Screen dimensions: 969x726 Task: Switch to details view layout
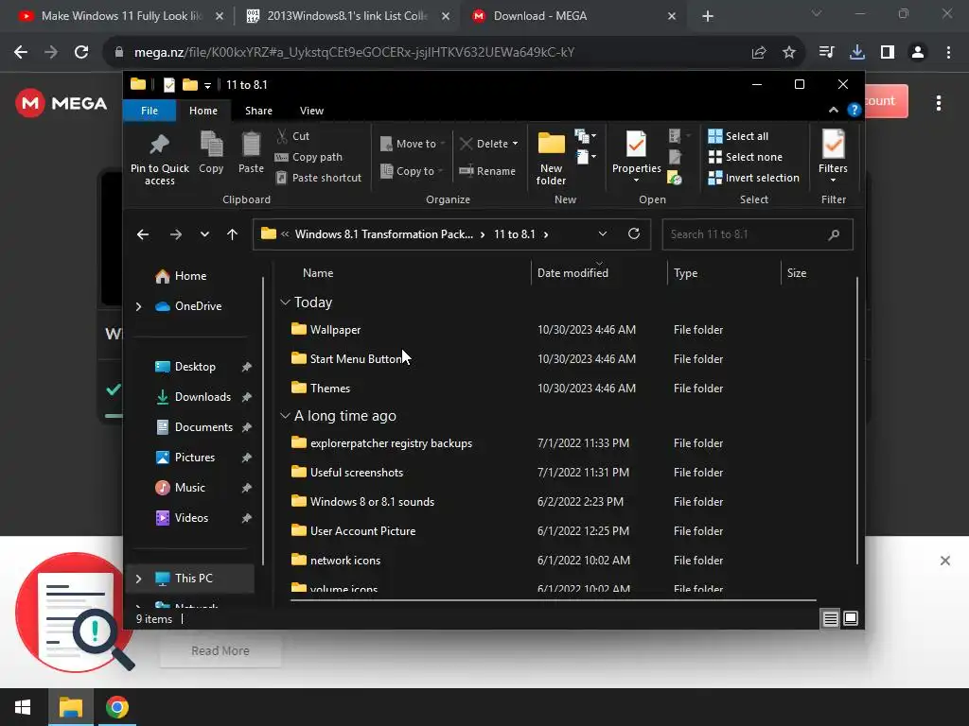831,618
